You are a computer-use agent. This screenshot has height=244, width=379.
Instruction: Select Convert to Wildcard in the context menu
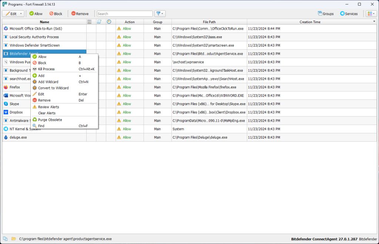64,88
